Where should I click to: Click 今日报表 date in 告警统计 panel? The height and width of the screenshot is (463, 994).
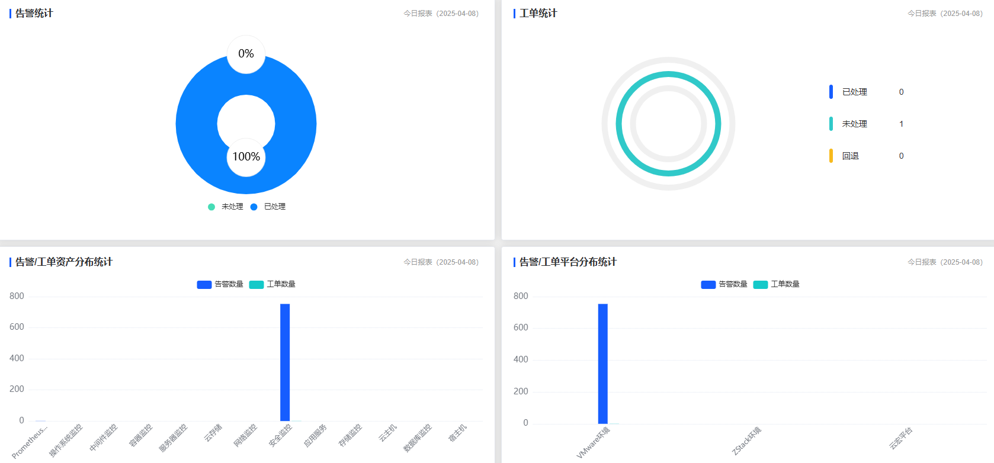441,13
